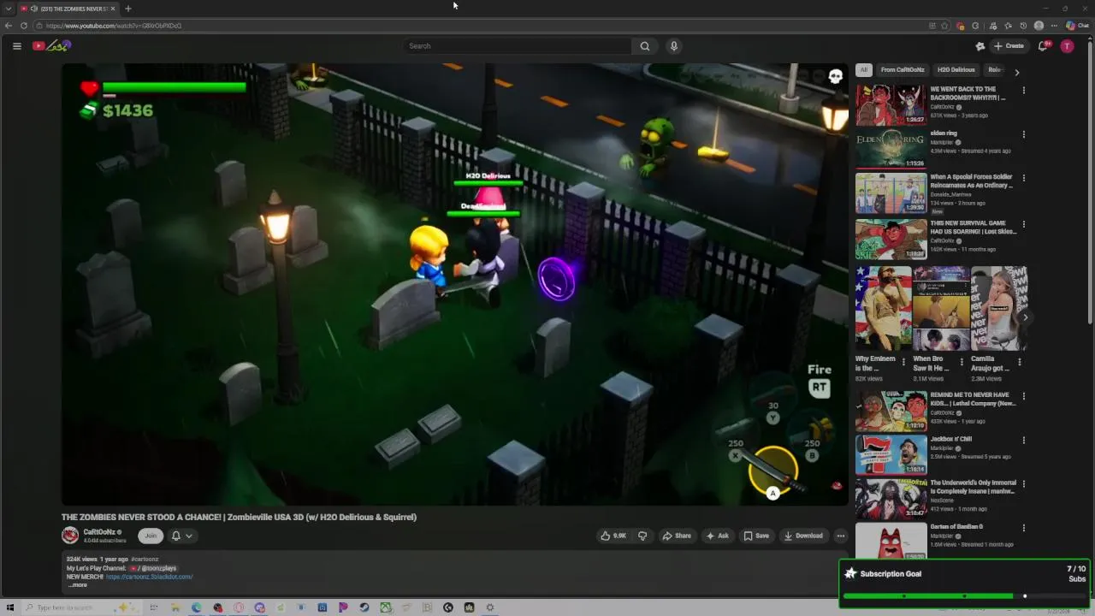Open options for the elden ring video
This screenshot has height=616, width=1095.
point(1023,134)
